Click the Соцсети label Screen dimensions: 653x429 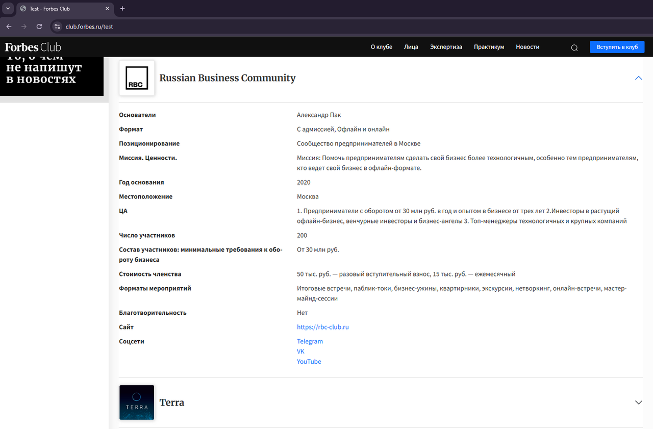132,341
